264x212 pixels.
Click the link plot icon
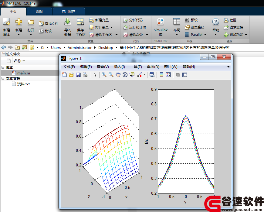pos(152,75)
